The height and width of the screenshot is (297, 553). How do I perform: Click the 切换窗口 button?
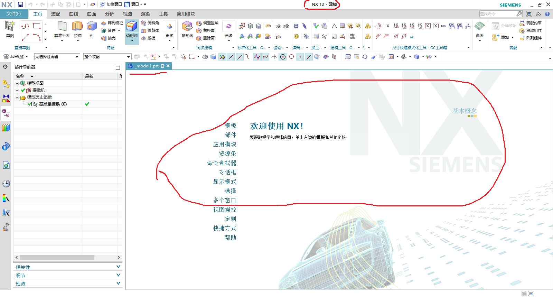point(111,4)
